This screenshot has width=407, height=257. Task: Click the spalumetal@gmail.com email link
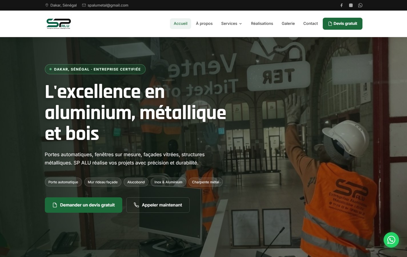coord(108,5)
